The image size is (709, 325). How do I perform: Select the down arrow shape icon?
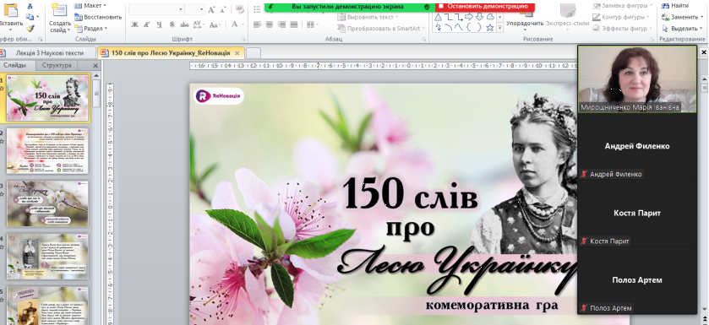click(480, 17)
